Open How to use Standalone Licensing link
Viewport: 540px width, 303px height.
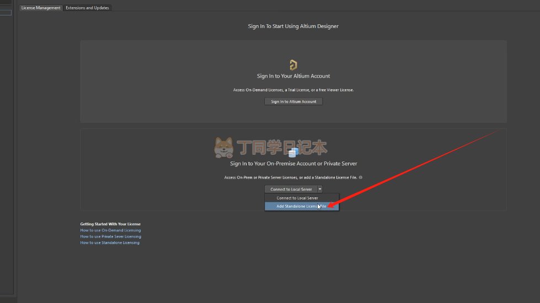click(x=110, y=242)
